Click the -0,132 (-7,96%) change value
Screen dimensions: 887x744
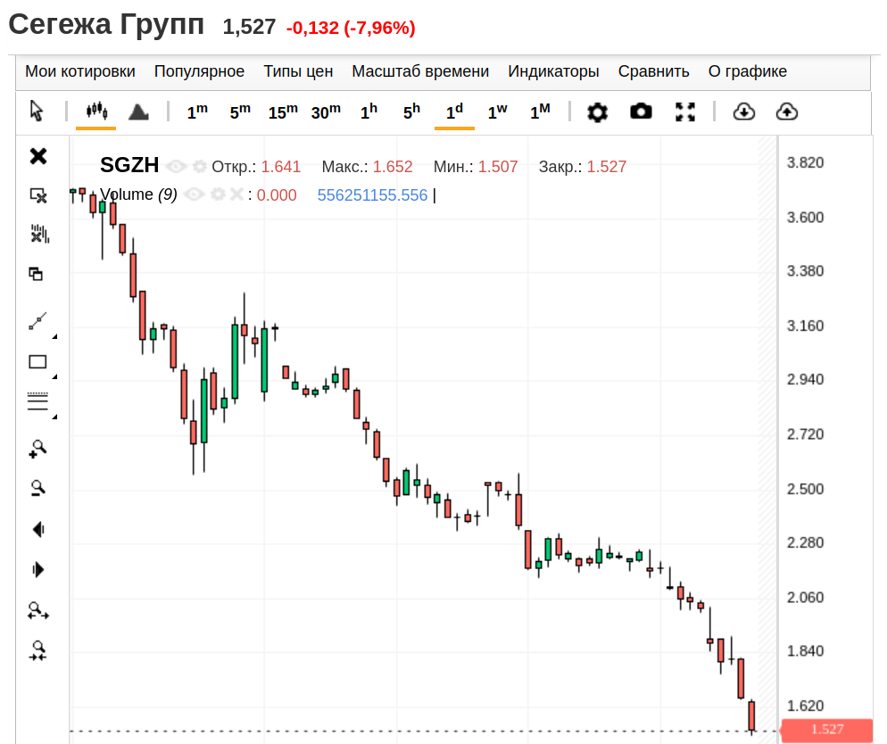pos(351,28)
